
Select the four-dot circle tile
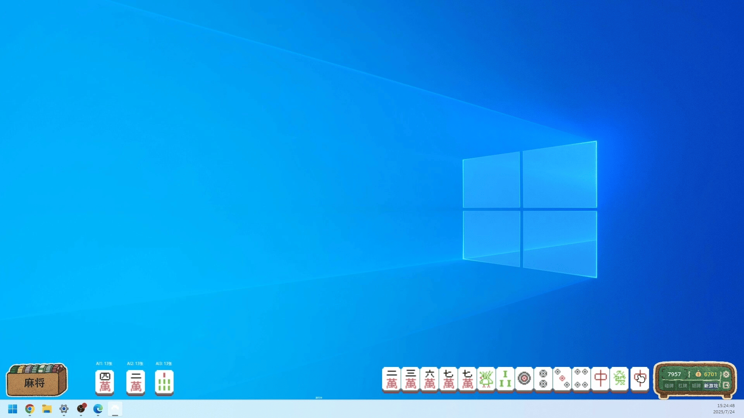pos(581,379)
